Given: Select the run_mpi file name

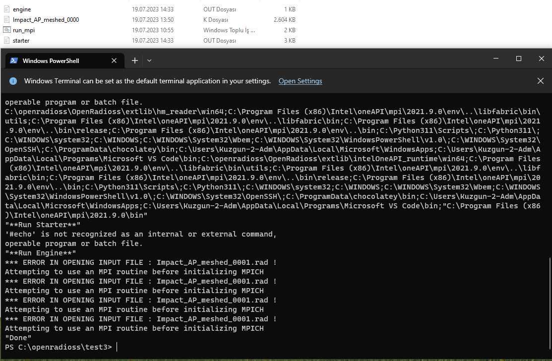Looking at the screenshot, I should coord(24,30).
